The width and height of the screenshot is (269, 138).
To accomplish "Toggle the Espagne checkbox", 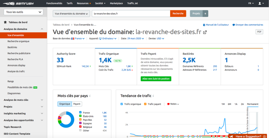I will tap(80, 123).
